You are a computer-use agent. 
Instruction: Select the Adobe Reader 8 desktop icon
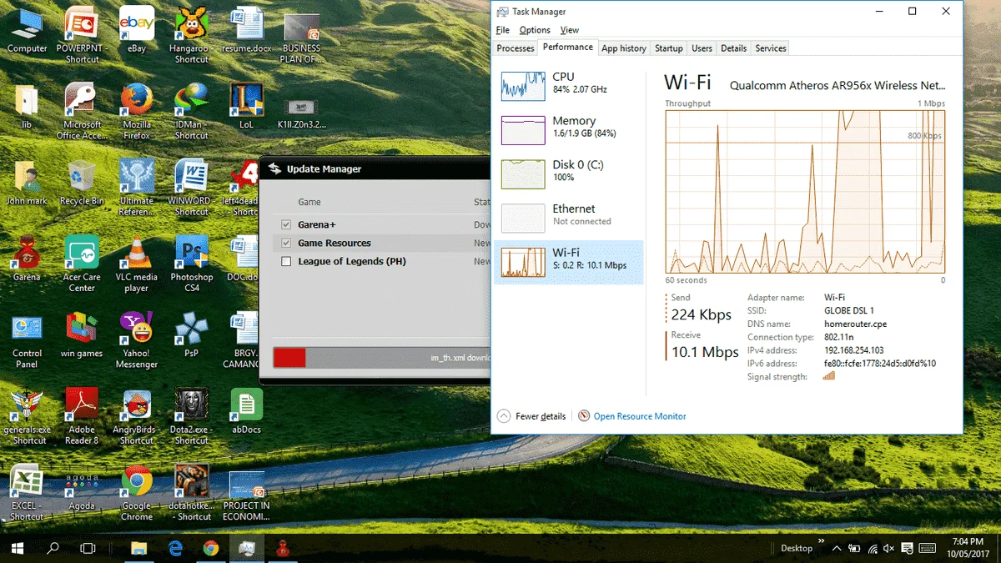click(82, 415)
